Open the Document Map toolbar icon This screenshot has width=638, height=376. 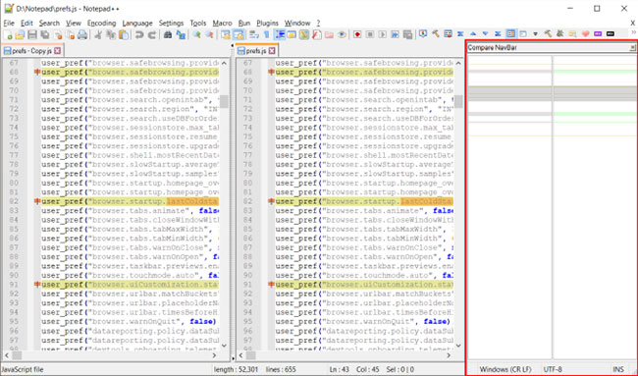(x=304, y=34)
